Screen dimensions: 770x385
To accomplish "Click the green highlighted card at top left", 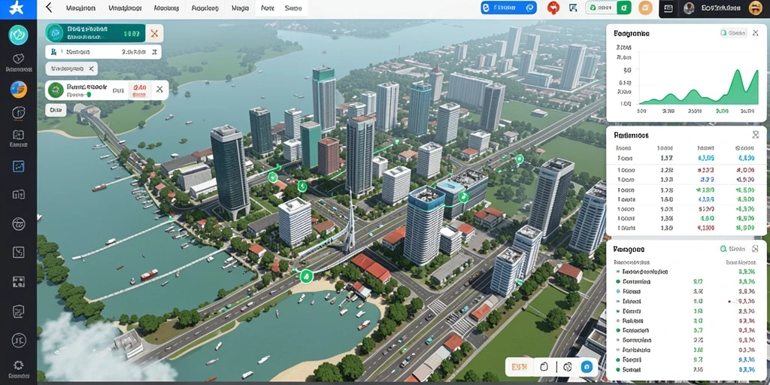I will pyautogui.click(x=95, y=33).
